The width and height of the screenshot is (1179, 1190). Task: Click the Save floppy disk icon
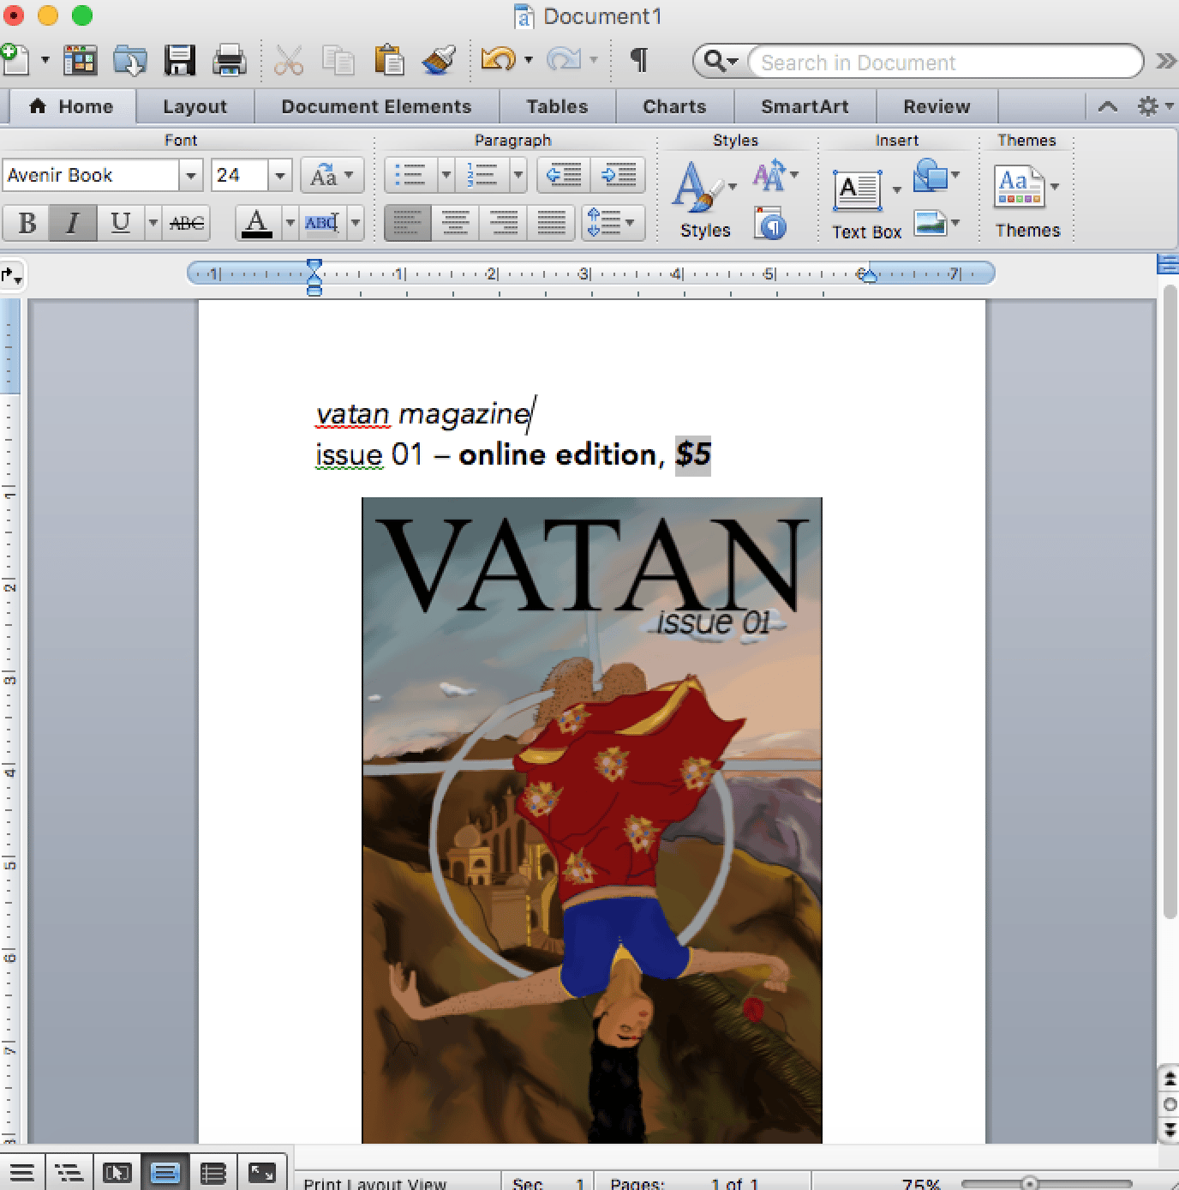tap(180, 61)
